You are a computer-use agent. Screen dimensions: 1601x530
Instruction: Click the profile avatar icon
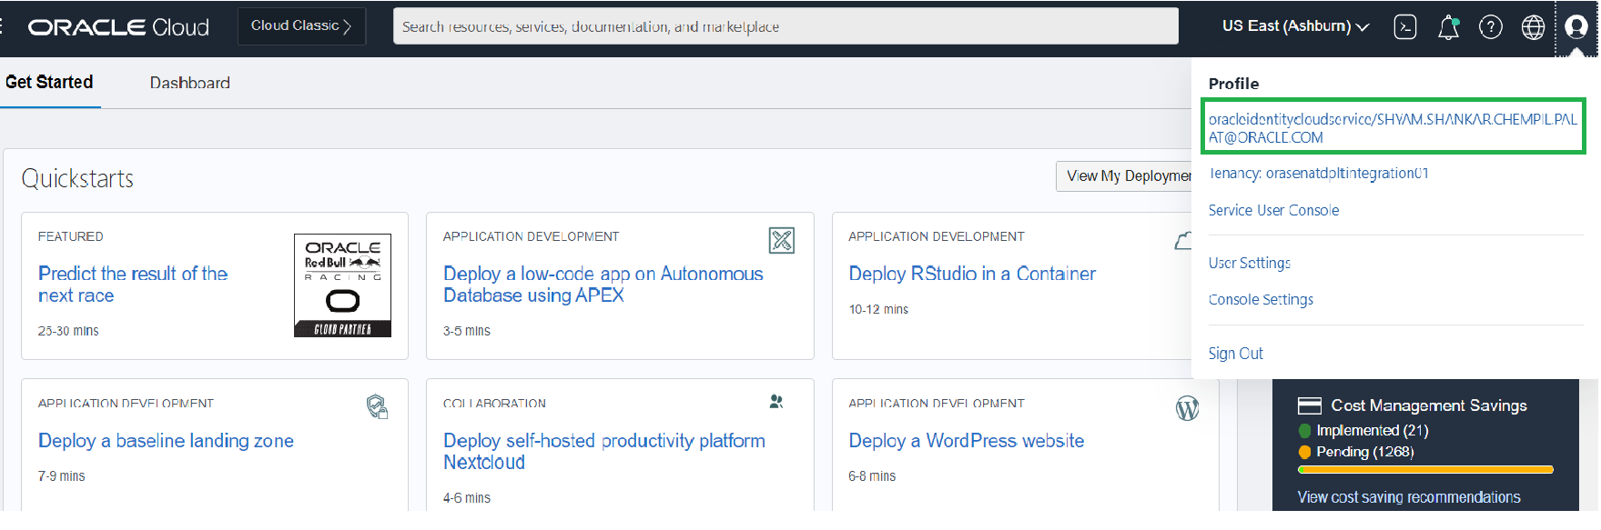pyautogui.click(x=1576, y=27)
